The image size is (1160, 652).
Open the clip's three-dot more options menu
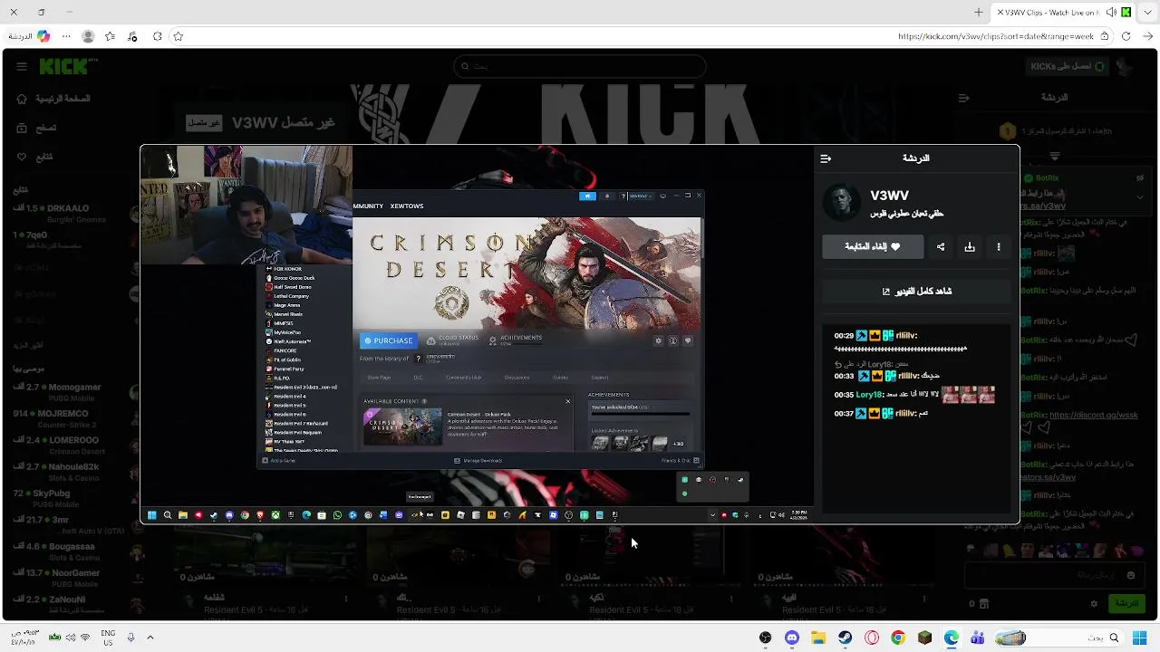point(999,247)
